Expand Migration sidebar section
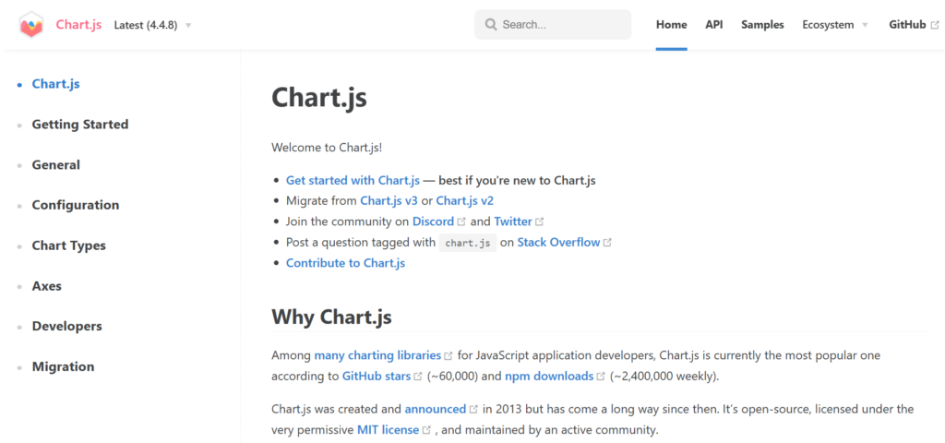Viewport: 945px width, 443px height. click(64, 366)
